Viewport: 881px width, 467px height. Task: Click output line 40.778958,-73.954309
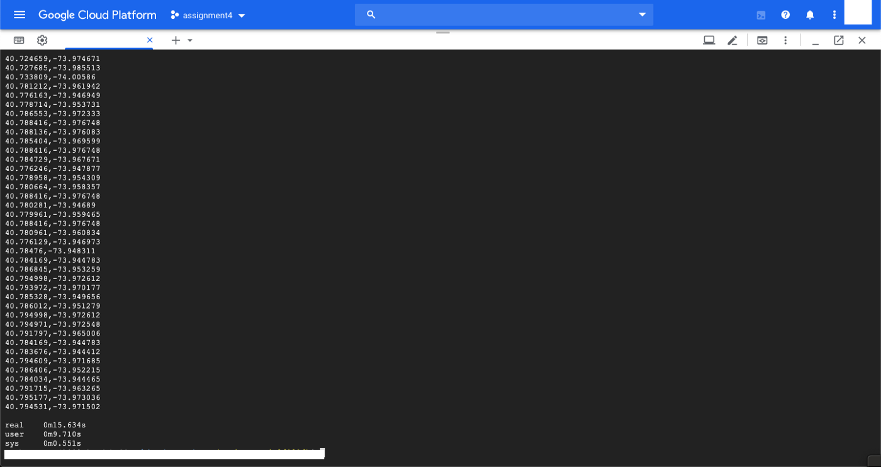pyautogui.click(x=53, y=178)
